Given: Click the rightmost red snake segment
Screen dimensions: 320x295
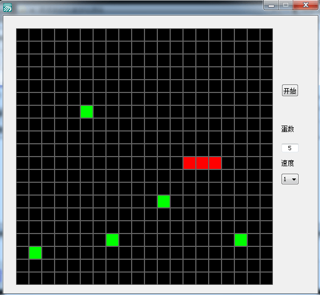Looking at the screenshot, I should [x=215, y=163].
